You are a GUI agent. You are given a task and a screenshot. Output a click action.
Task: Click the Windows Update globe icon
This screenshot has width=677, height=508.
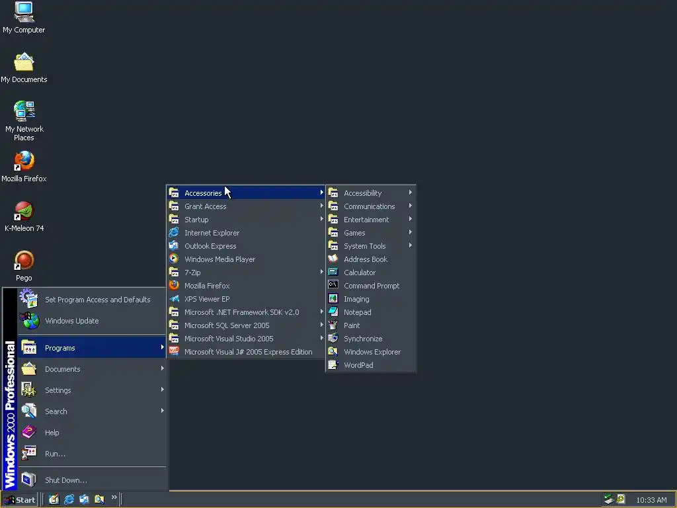(29, 321)
